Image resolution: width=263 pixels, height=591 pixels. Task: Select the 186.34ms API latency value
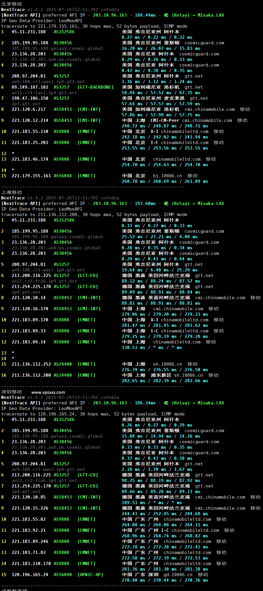pyautogui.click(x=145, y=403)
